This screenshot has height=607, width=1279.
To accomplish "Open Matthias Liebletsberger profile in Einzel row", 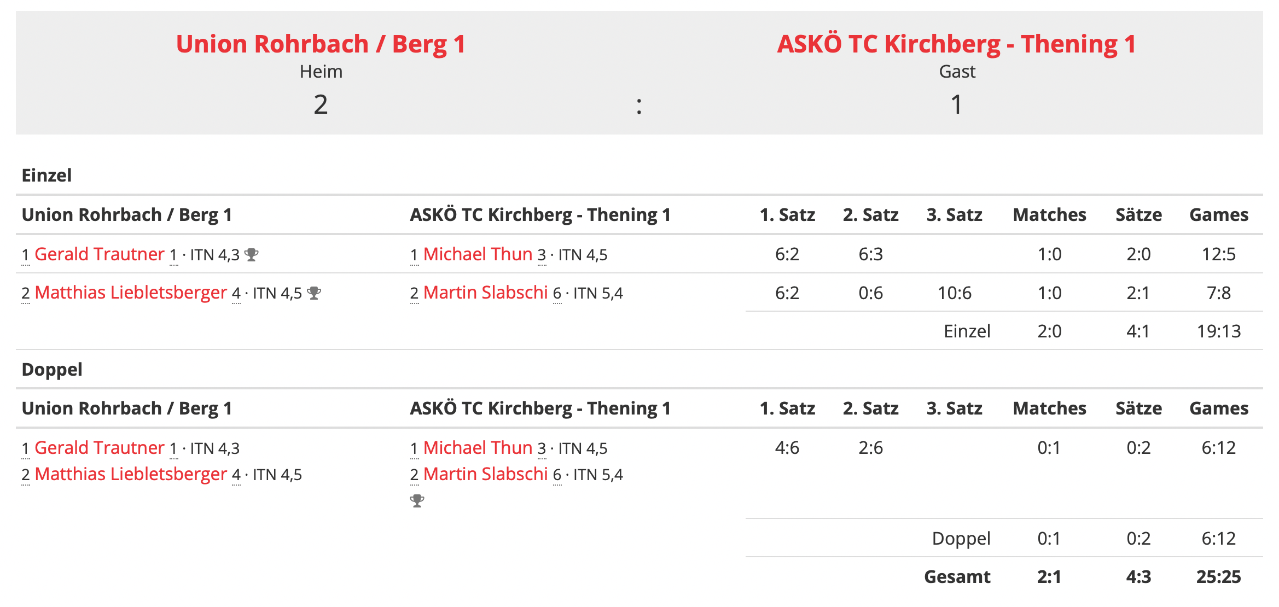I will click(131, 293).
